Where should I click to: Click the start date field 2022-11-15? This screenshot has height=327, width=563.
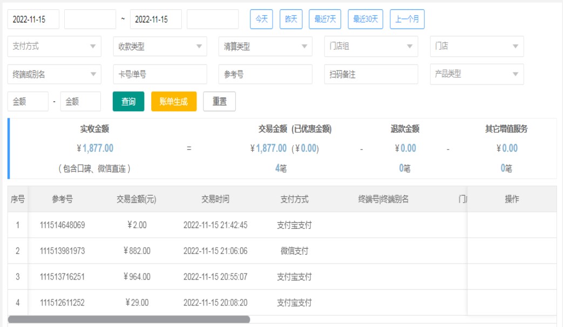[33, 19]
